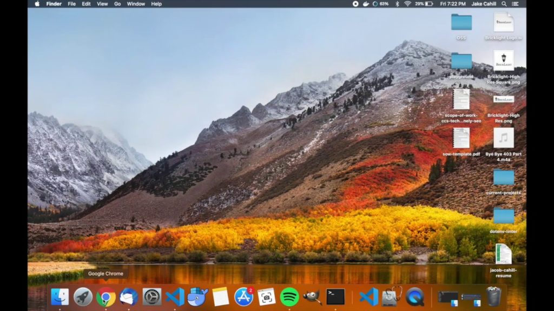Open the Trash in dock

click(x=493, y=296)
